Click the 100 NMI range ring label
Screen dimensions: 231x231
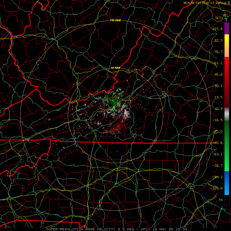pos(115,20)
